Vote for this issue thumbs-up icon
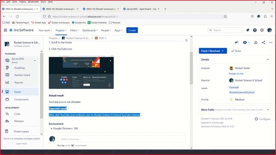276x155 pixels. point(256,43)
